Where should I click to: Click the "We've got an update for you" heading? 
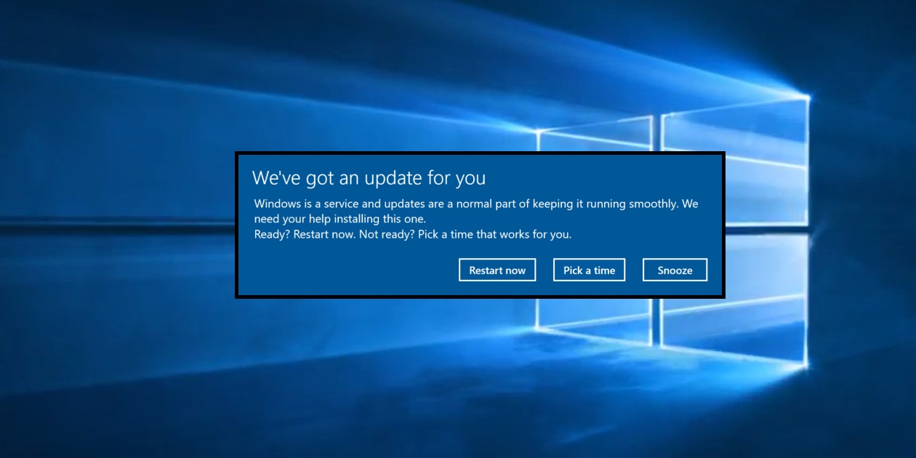[x=369, y=178]
